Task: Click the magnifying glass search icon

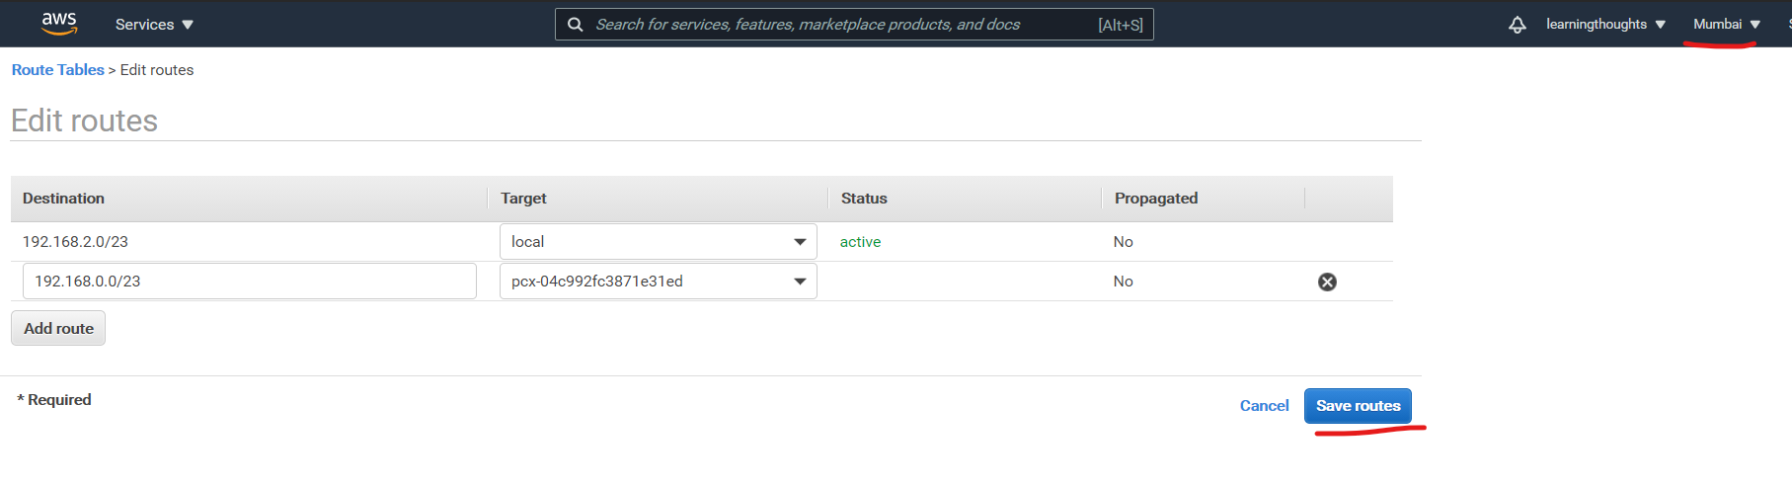Action: click(576, 25)
